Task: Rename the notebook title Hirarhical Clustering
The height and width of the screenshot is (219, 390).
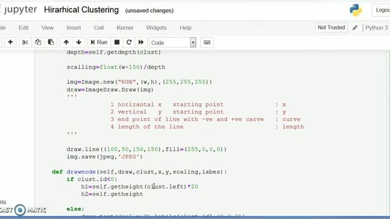Action: pos(81,10)
